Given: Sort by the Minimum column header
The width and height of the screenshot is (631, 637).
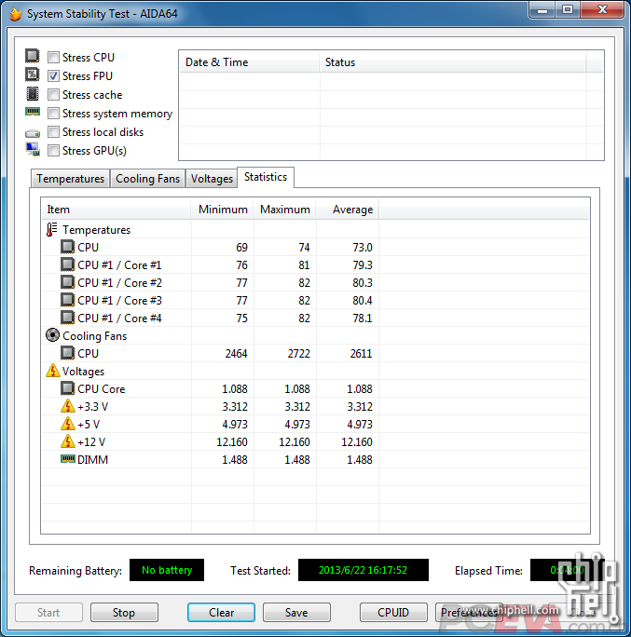Looking at the screenshot, I should [x=222, y=210].
